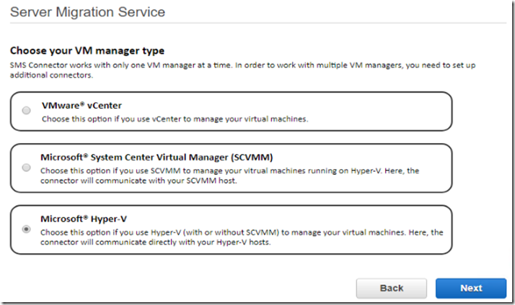This screenshot has height=305, width=515.
Task: Click the 'Server Migration Service' page title
Action: [x=88, y=12]
